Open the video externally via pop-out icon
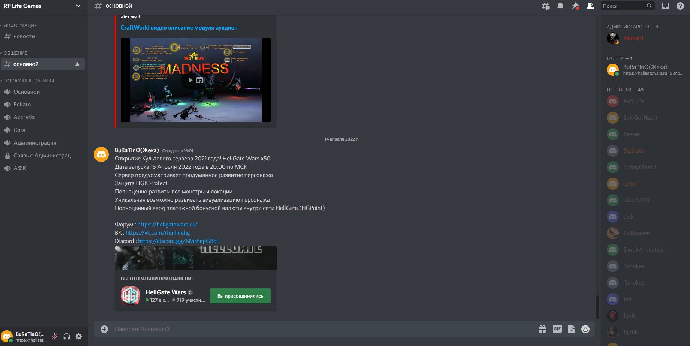Viewport: 690px width, 346px height. (200, 80)
